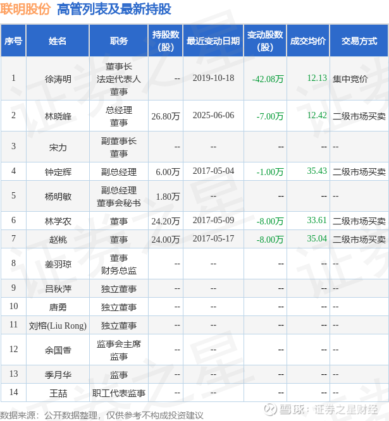Image resolution: width=389 pixels, height=421 pixels.
Task: Click 二级市场买卖 in 林晓峰's row
Action: click(x=359, y=116)
